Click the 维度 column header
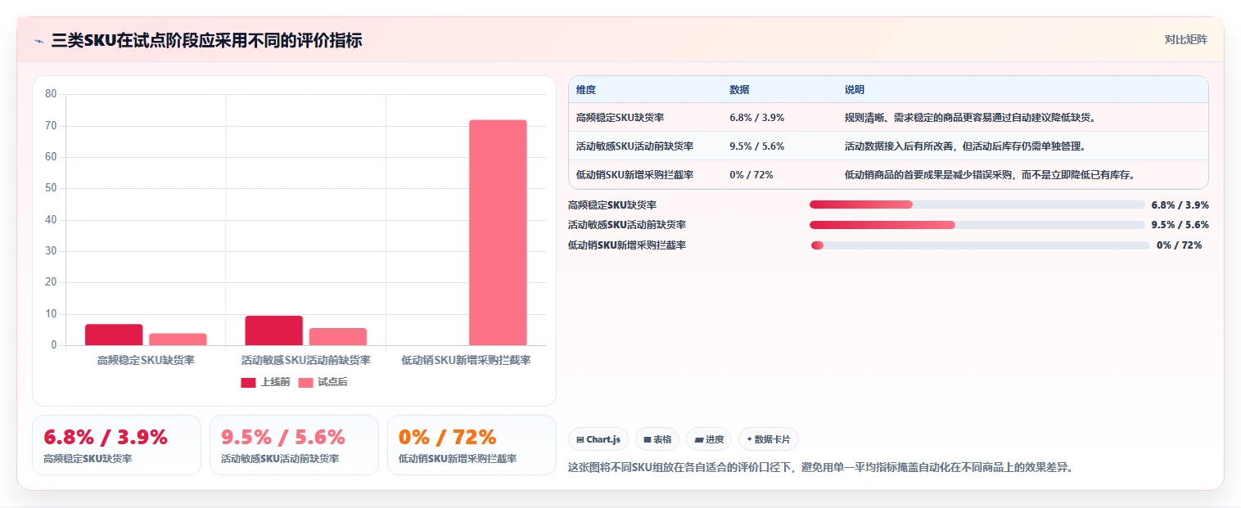 coord(586,90)
